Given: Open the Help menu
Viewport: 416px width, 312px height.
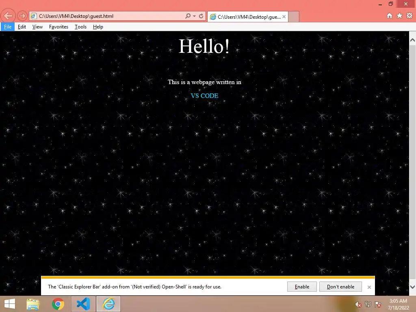Looking at the screenshot, I should (x=98, y=27).
